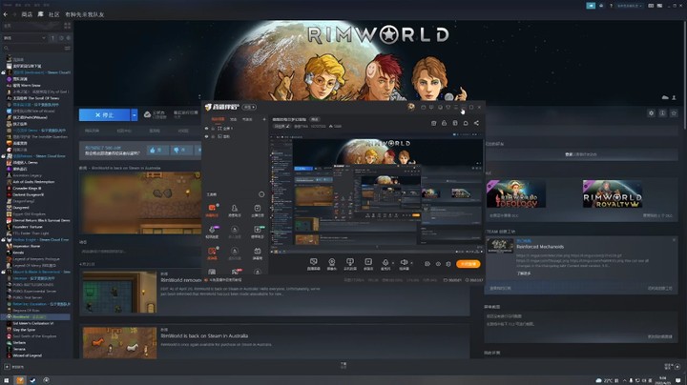This screenshot has width=687, height=385.
Task: Dismiss the Reinforced Mechanoids workshop card
Action: [674, 240]
